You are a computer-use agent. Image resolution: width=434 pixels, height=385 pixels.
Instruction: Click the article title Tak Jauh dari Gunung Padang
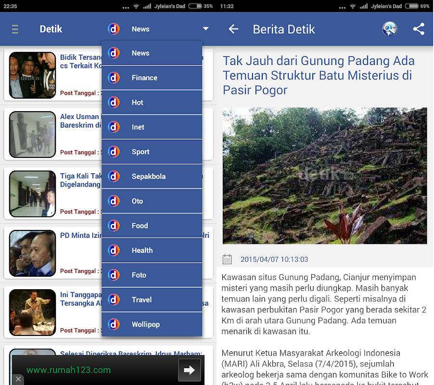[x=319, y=75]
